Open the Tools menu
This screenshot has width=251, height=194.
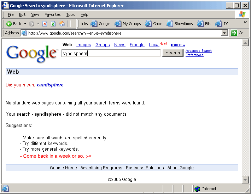[x=71, y=14]
